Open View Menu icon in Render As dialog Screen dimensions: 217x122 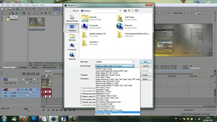137,11
